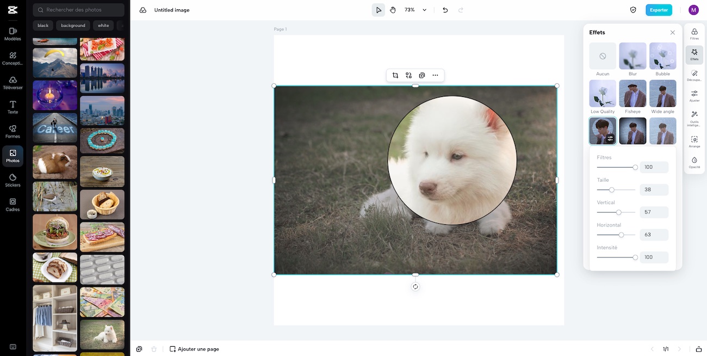Open the Opacité settings
Image resolution: width=707 pixels, height=356 pixels.
(x=694, y=163)
